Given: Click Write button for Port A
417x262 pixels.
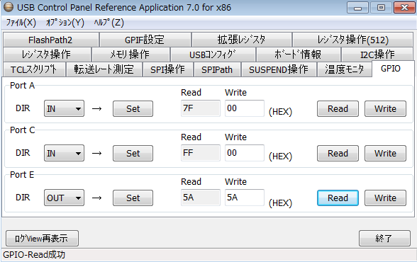Looking at the screenshot, I should 385,108.
